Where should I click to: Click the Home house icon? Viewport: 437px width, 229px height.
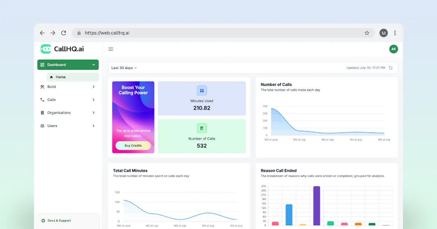[52, 77]
